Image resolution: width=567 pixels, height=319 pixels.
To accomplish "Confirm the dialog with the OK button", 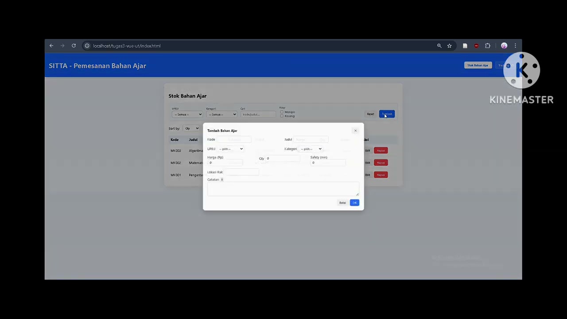I will (354, 202).
